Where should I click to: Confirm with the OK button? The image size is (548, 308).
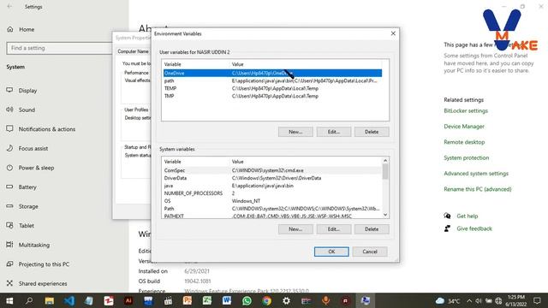pos(331,252)
